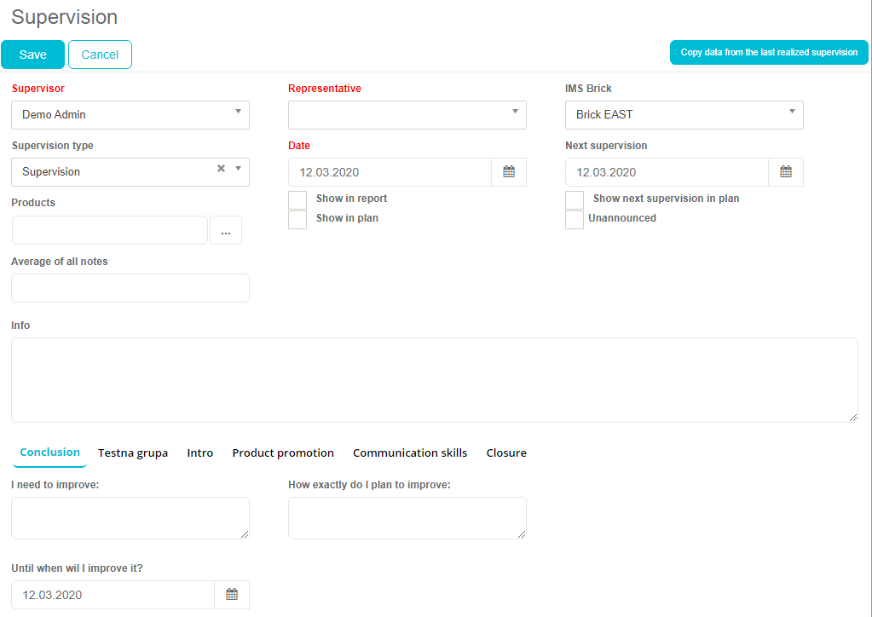The image size is (872, 617).
Task: Expand the Supervisor dropdown
Action: click(238, 112)
